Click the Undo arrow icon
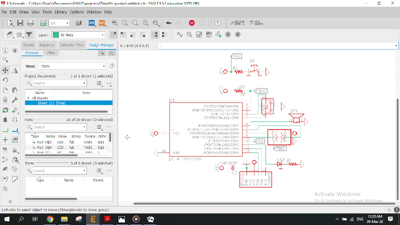This screenshot has height=225, width=400. pos(168,23)
